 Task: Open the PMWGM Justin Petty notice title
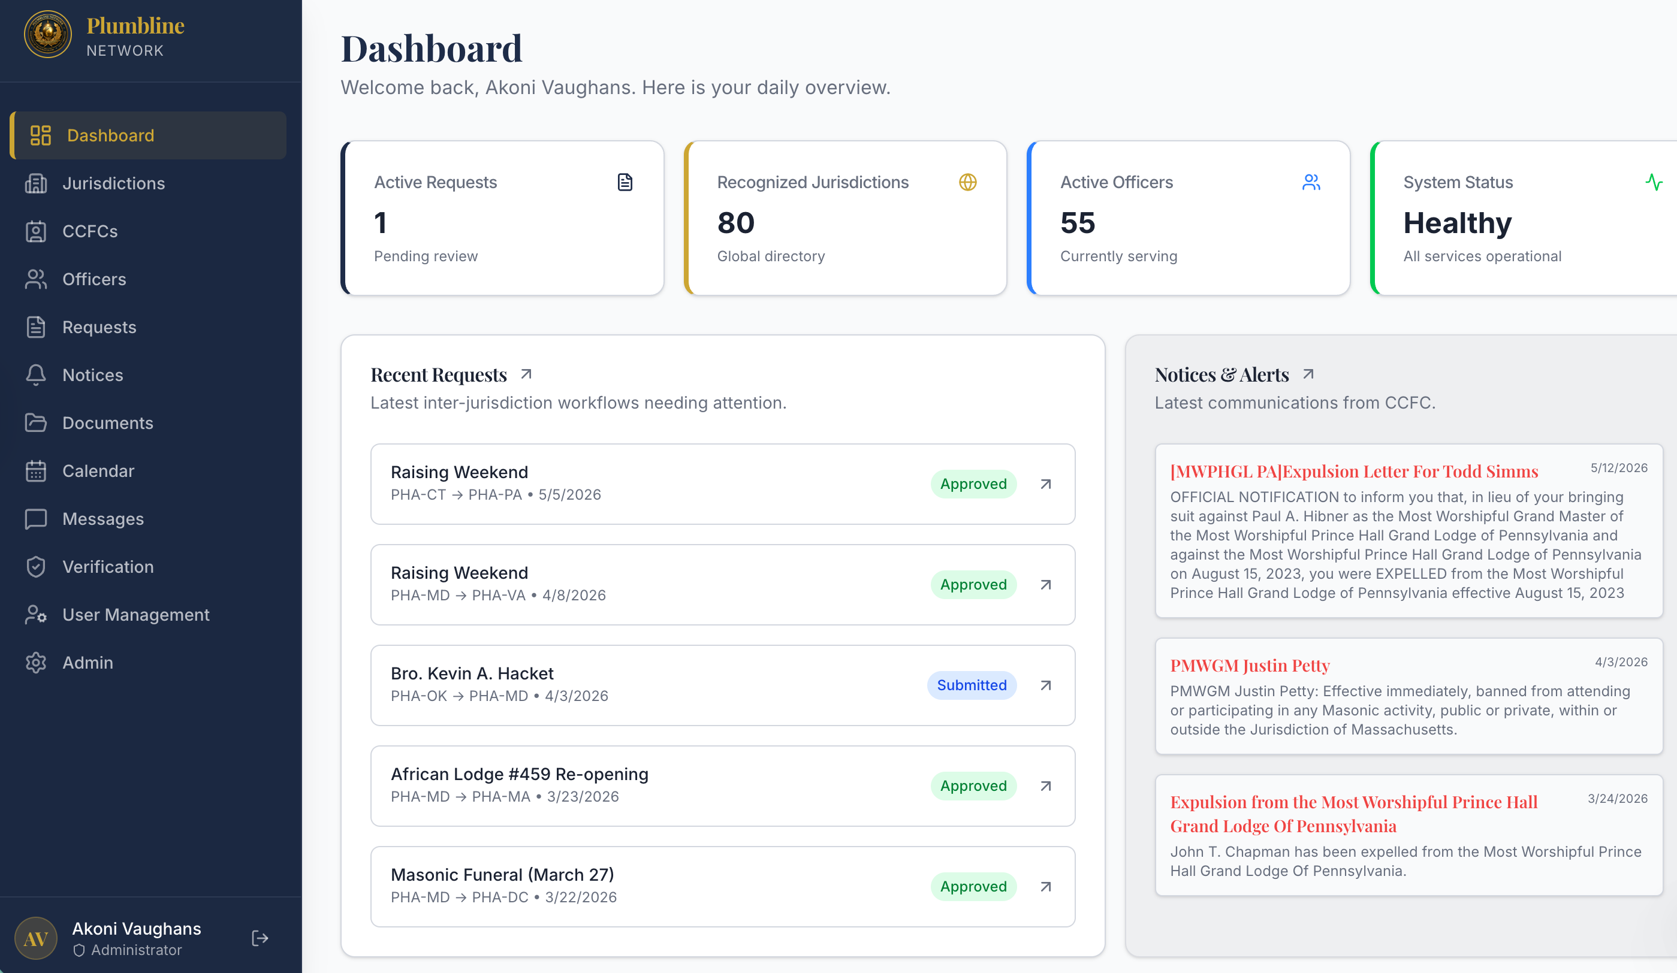[x=1250, y=666]
